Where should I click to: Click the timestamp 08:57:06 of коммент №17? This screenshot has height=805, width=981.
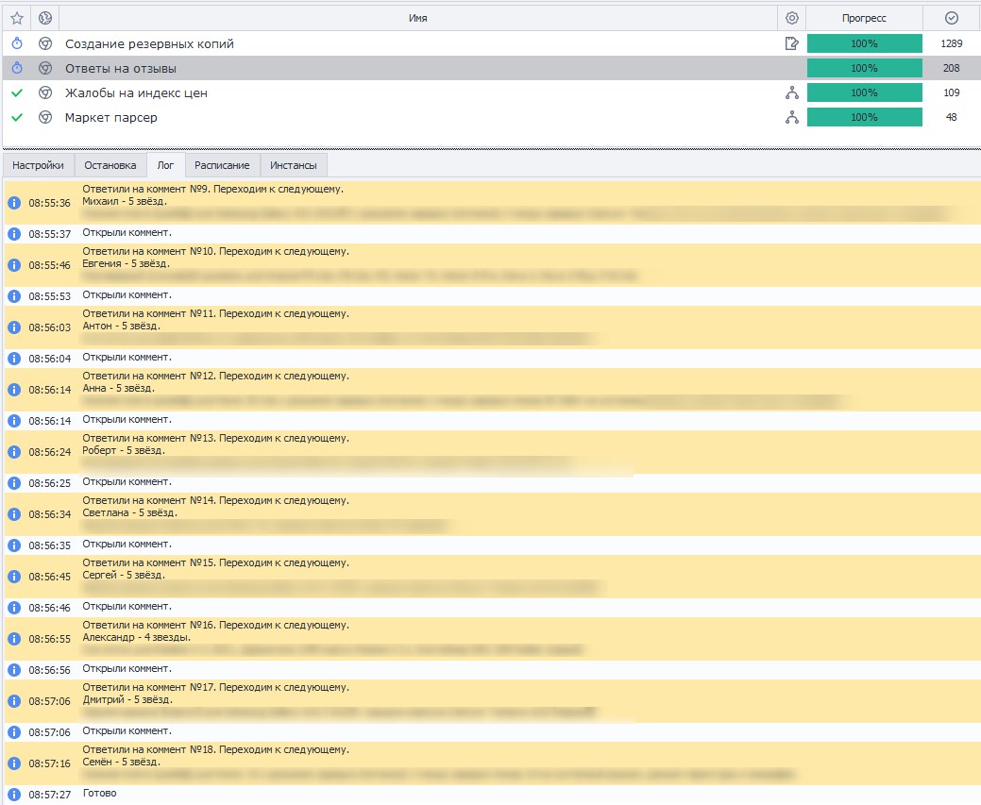tap(49, 701)
